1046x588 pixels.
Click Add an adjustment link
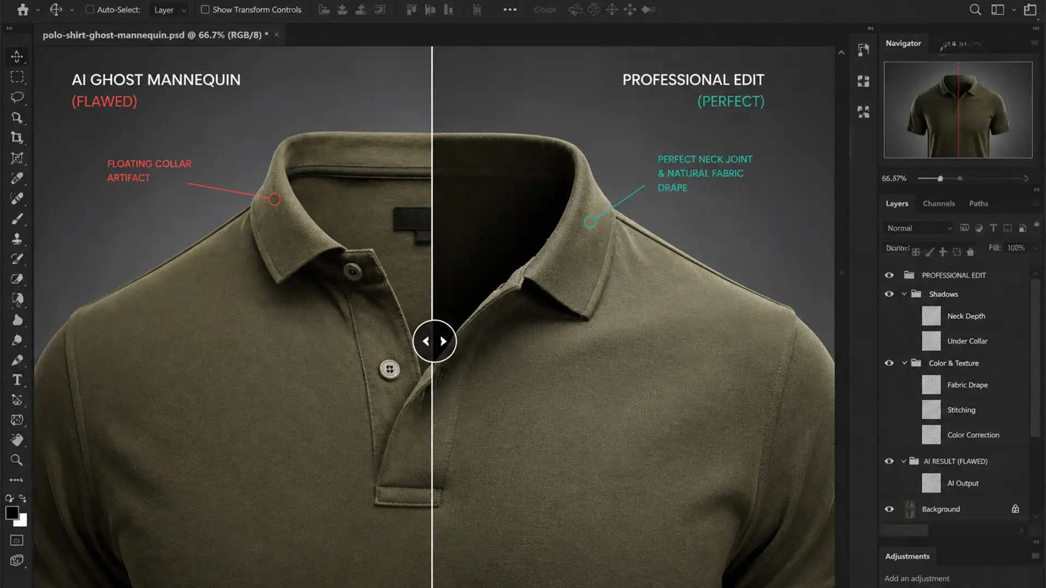[x=916, y=578]
